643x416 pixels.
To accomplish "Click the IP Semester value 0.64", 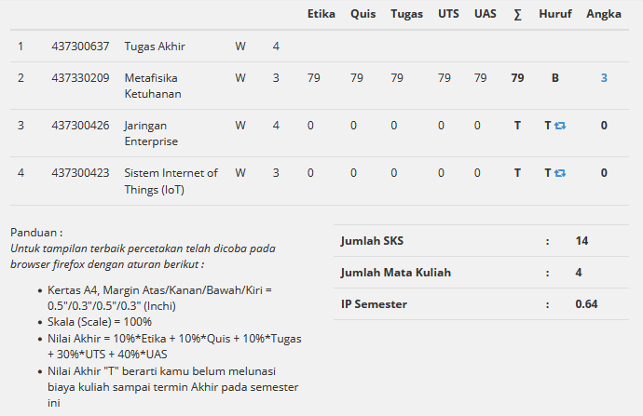I will [586, 304].
